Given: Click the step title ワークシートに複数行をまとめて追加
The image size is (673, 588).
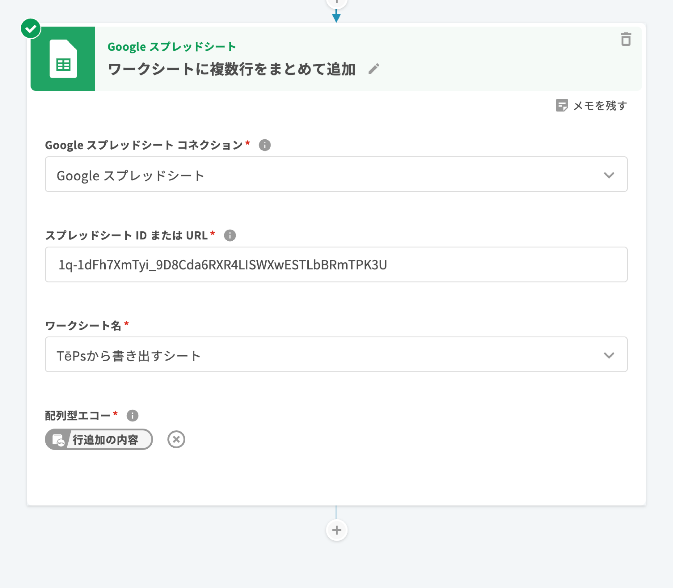Looking at the screenshot, I should click(232, 69).
